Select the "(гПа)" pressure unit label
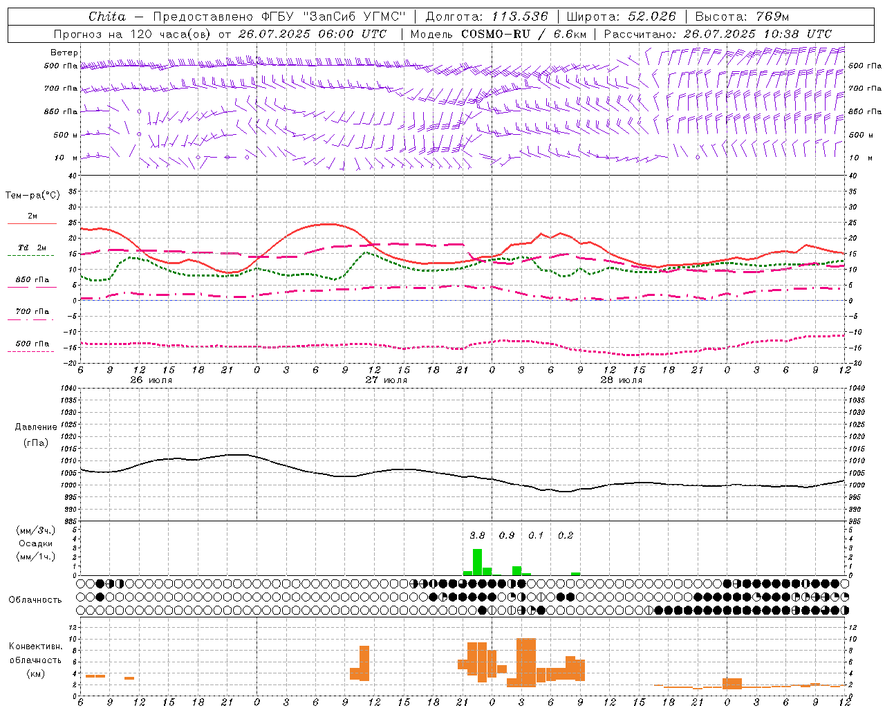Image resolution: width=885 pixels, height=708 pixels. pos(36,443)
